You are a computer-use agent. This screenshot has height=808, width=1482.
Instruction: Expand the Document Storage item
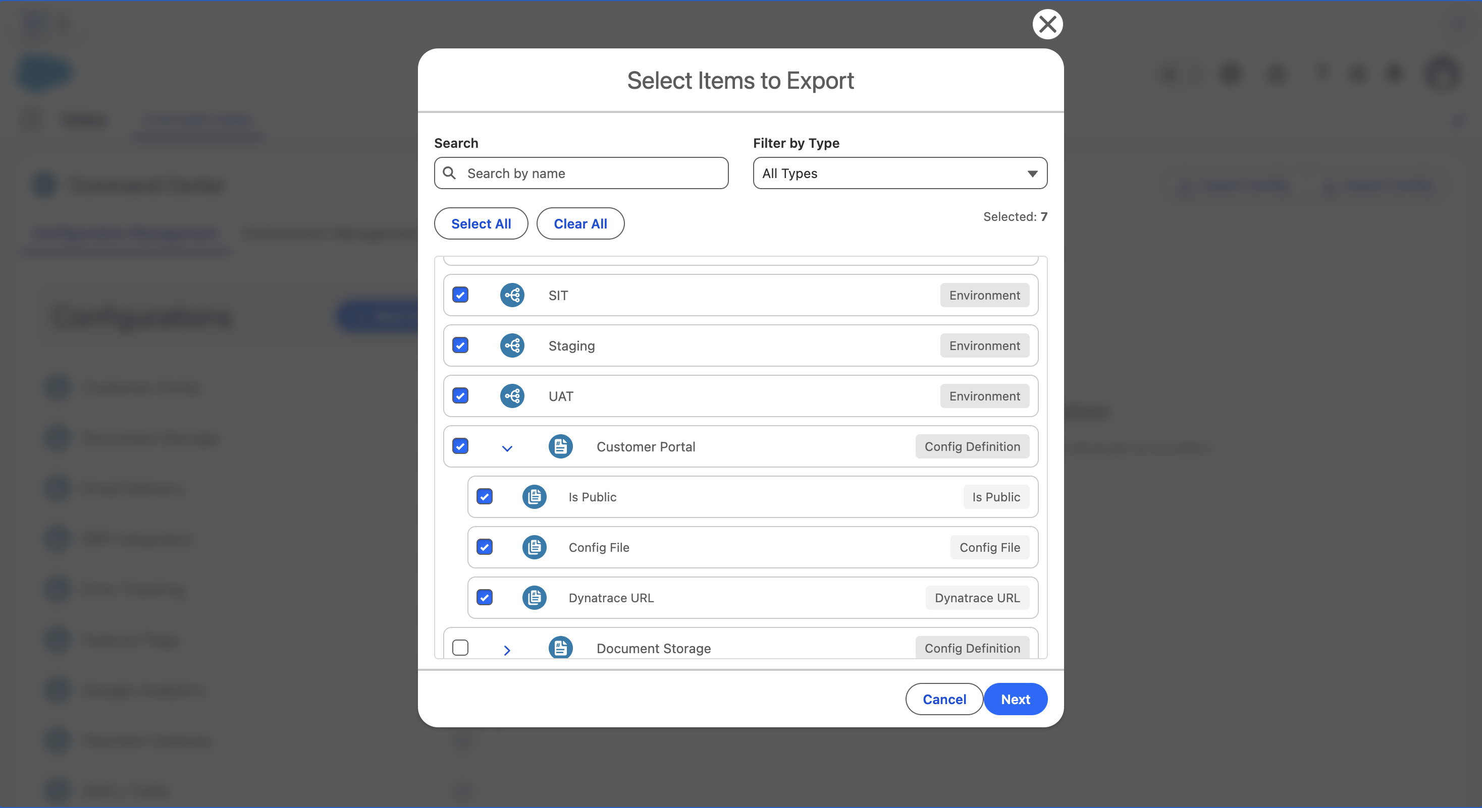tap(507, 650)
